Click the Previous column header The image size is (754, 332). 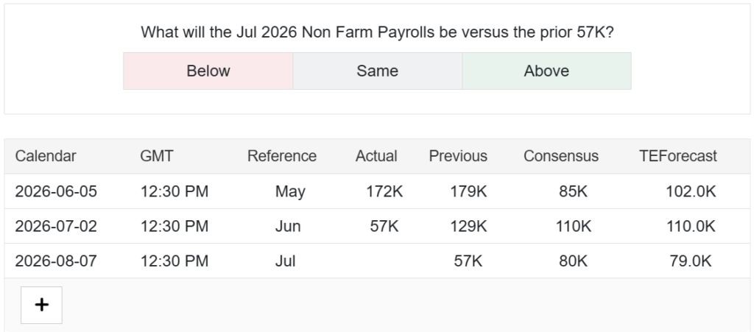(458, 156)
